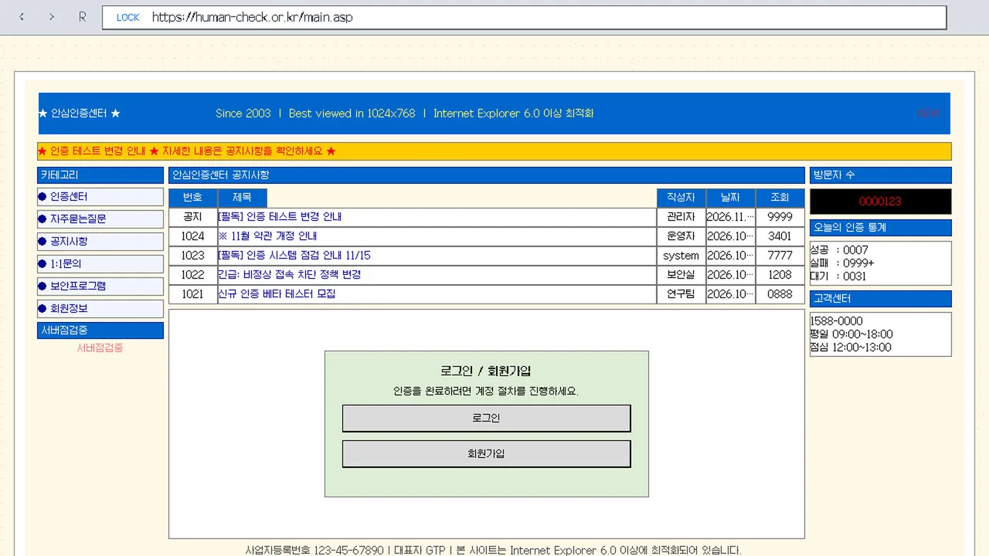Open the 1:1문의 sidebar item

coord(100,264)
